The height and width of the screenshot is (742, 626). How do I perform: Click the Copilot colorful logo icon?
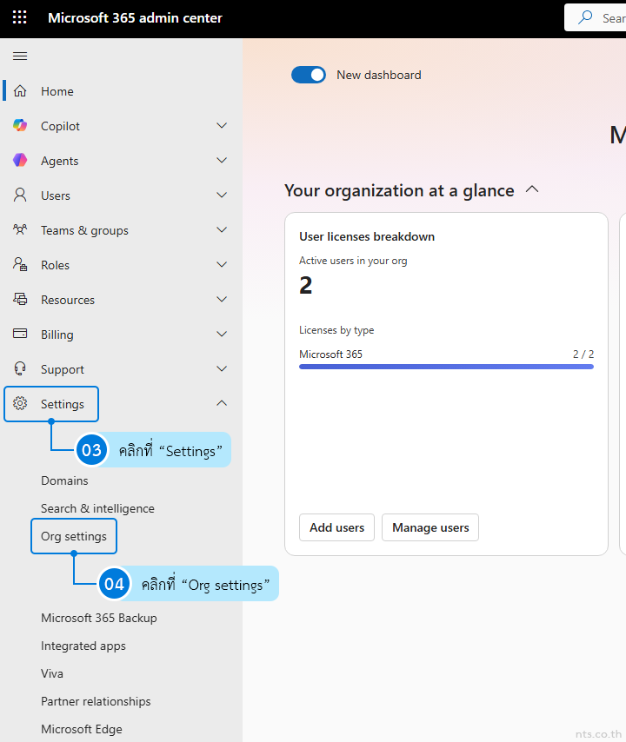[x=20, y=125]
